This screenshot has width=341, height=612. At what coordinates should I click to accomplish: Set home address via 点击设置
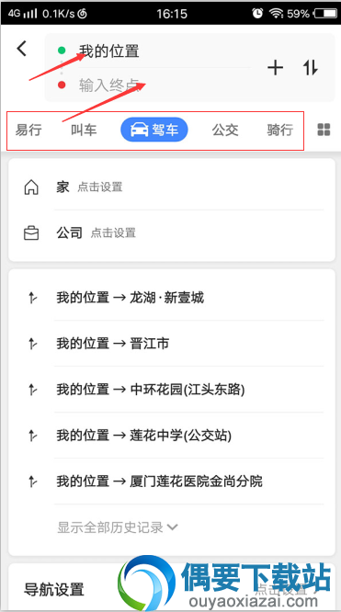tap(100, 187)
